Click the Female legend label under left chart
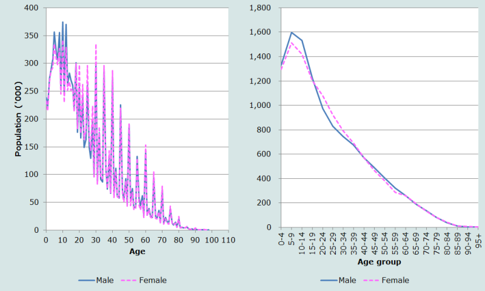 click(153, 280)
